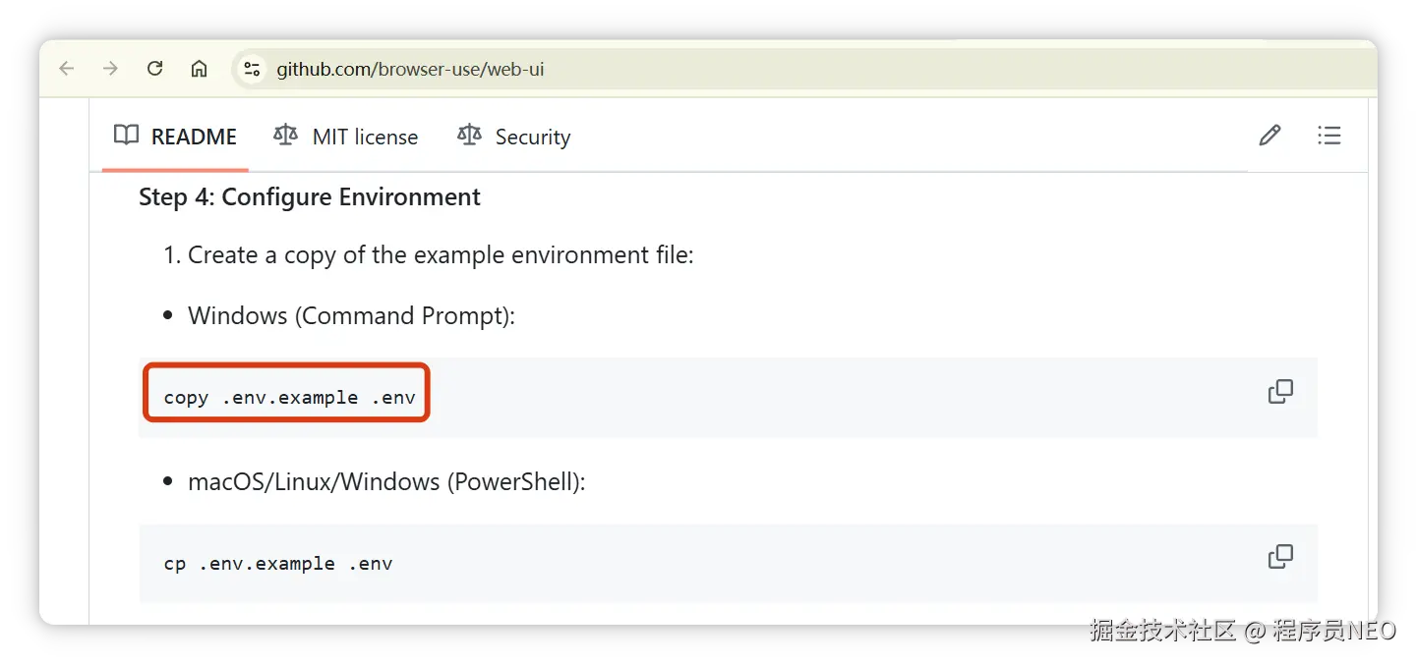Open the Security tab
This screenshot has width=1417, height=664.
coord(532,138)
